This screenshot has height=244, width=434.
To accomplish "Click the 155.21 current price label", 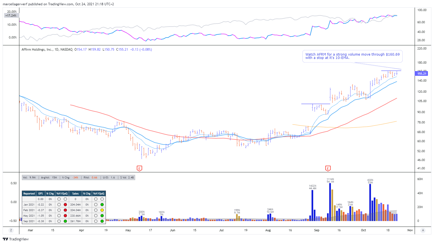I will (422, 74).
